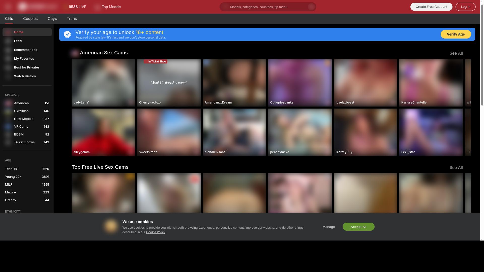Click the BDSM category icon
Viewport: 484px width, 272px height.
pos(8,134)
